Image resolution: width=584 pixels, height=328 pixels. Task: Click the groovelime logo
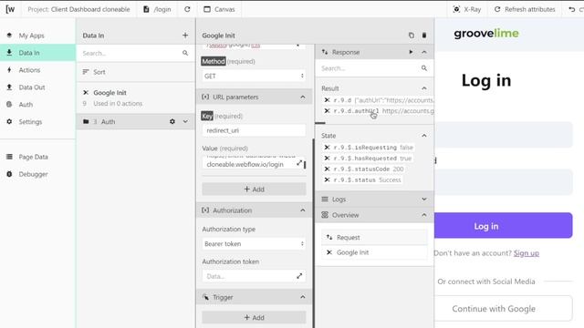click(486, 34)
